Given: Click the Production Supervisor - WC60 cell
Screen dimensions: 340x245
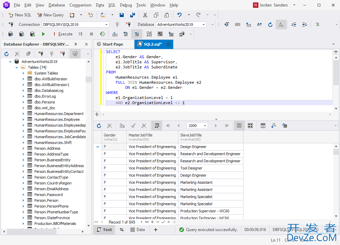Looking at the screenshot, I should tap(211, 211).
